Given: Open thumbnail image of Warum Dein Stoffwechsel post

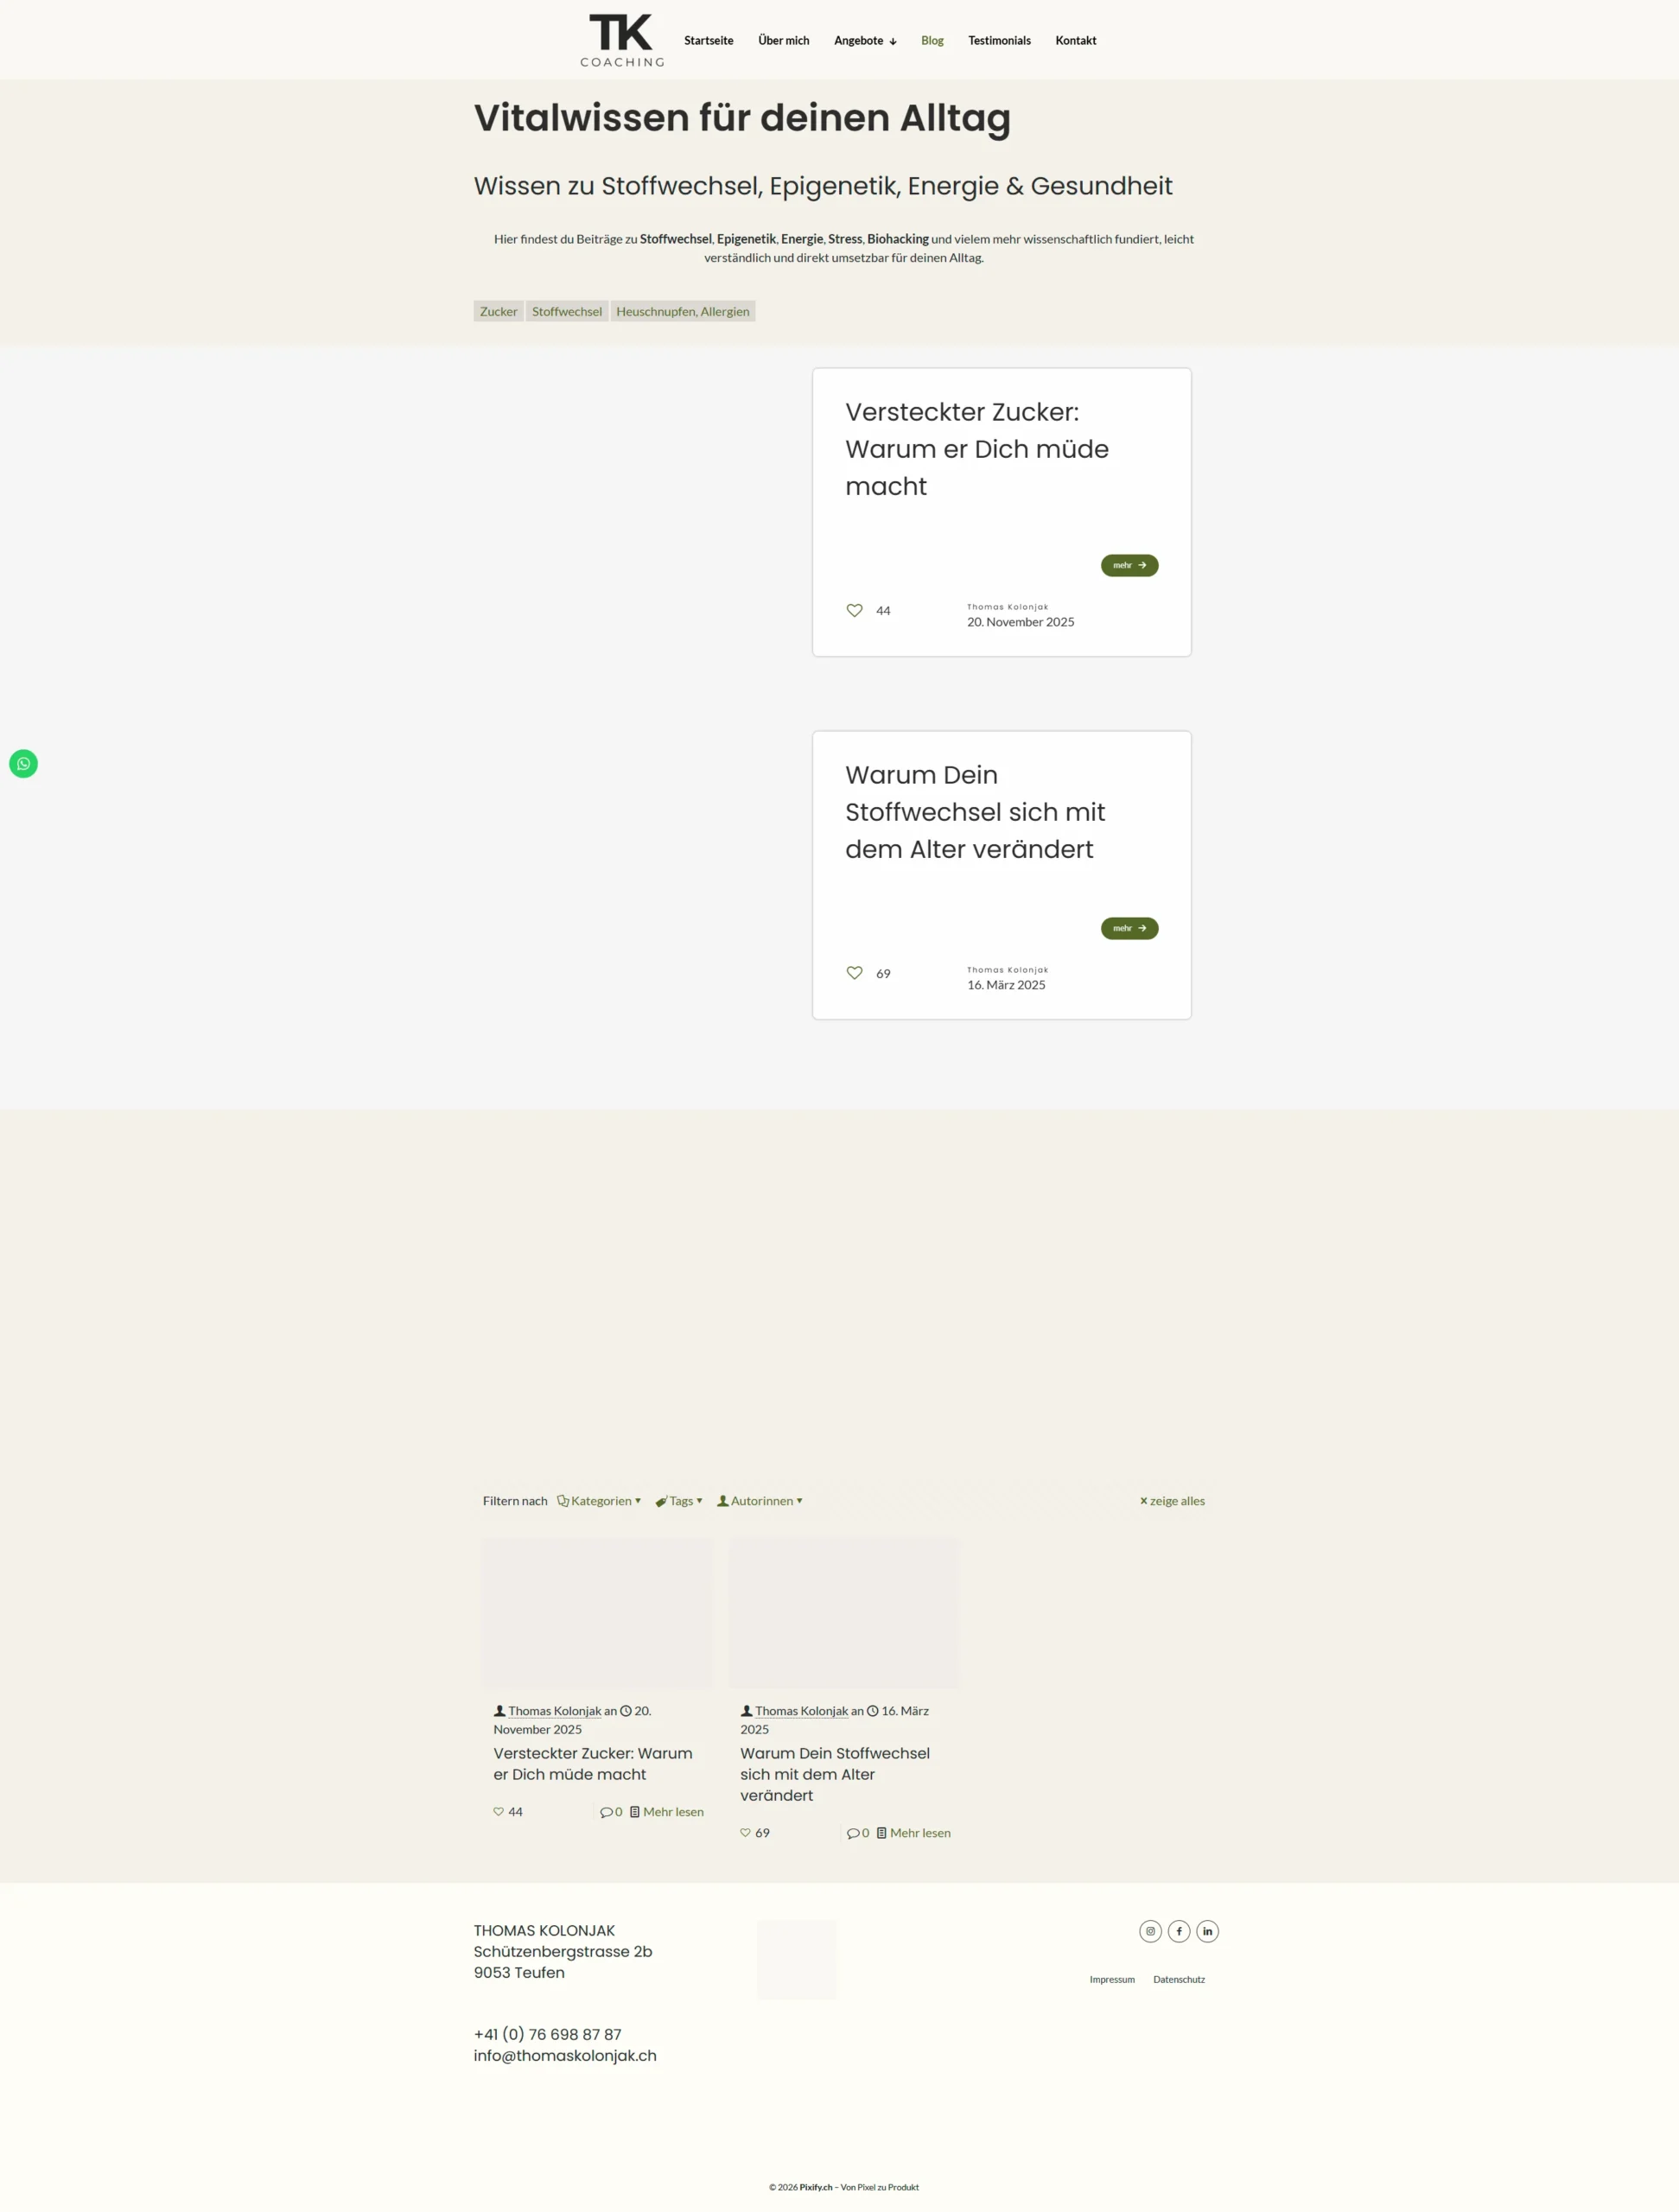Looking at the screenshot, I should click(843, 1613).
